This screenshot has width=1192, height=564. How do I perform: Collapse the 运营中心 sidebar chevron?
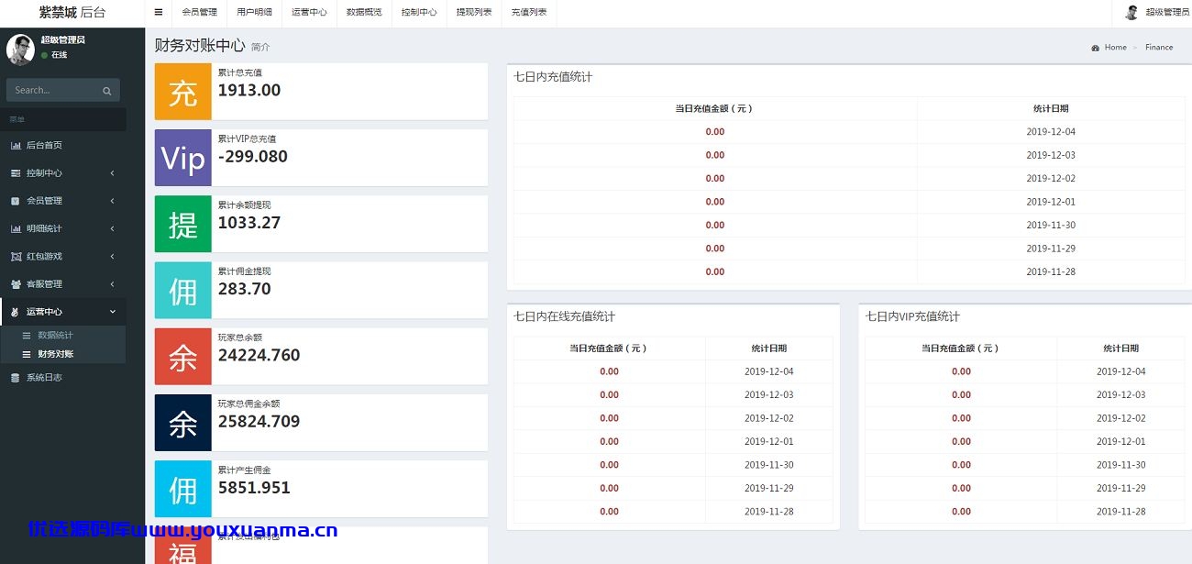click(112, 312)
